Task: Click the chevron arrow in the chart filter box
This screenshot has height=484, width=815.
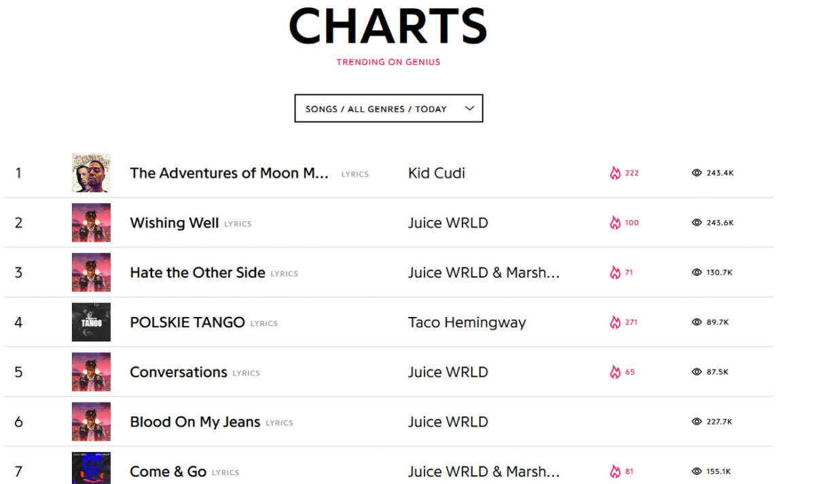Action: (x=469, y=108)
